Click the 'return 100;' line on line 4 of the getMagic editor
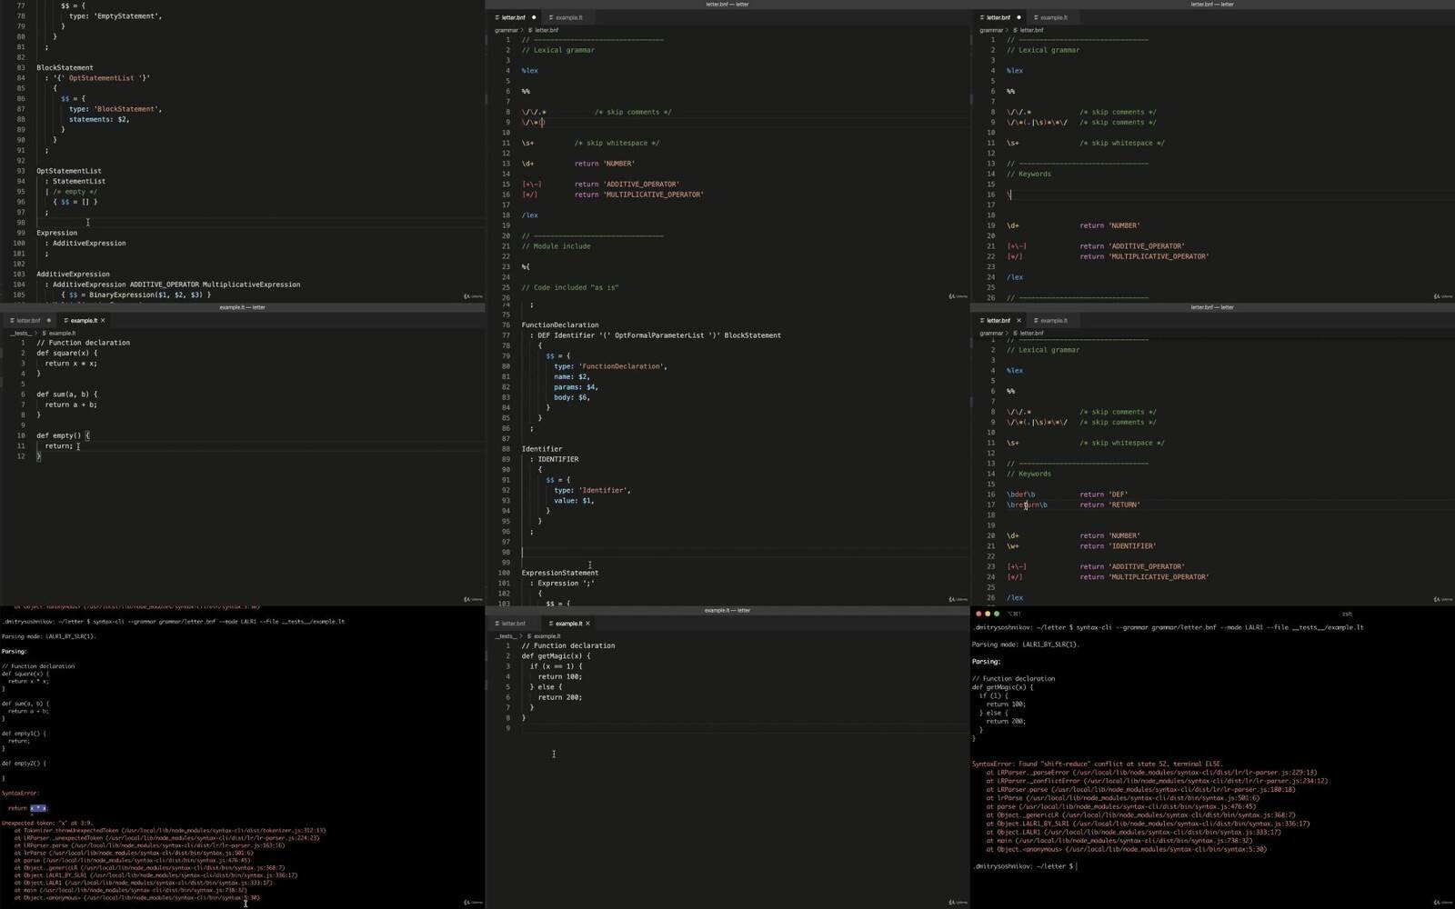This screenshot has height=909, width=1455. point(559,676)
